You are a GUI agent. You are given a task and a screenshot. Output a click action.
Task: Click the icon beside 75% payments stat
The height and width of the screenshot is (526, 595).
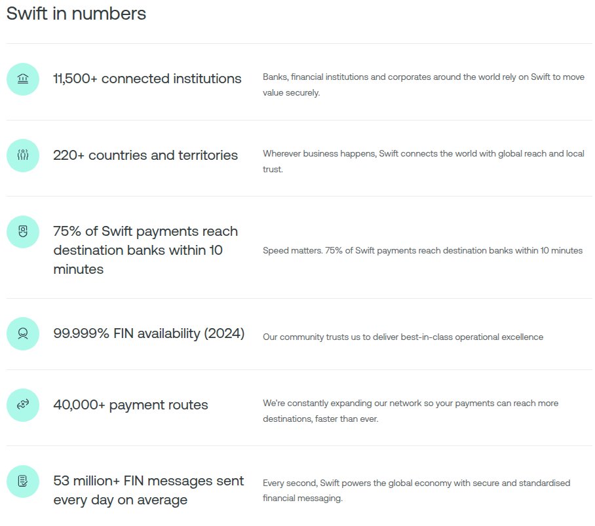click(23, 231)
